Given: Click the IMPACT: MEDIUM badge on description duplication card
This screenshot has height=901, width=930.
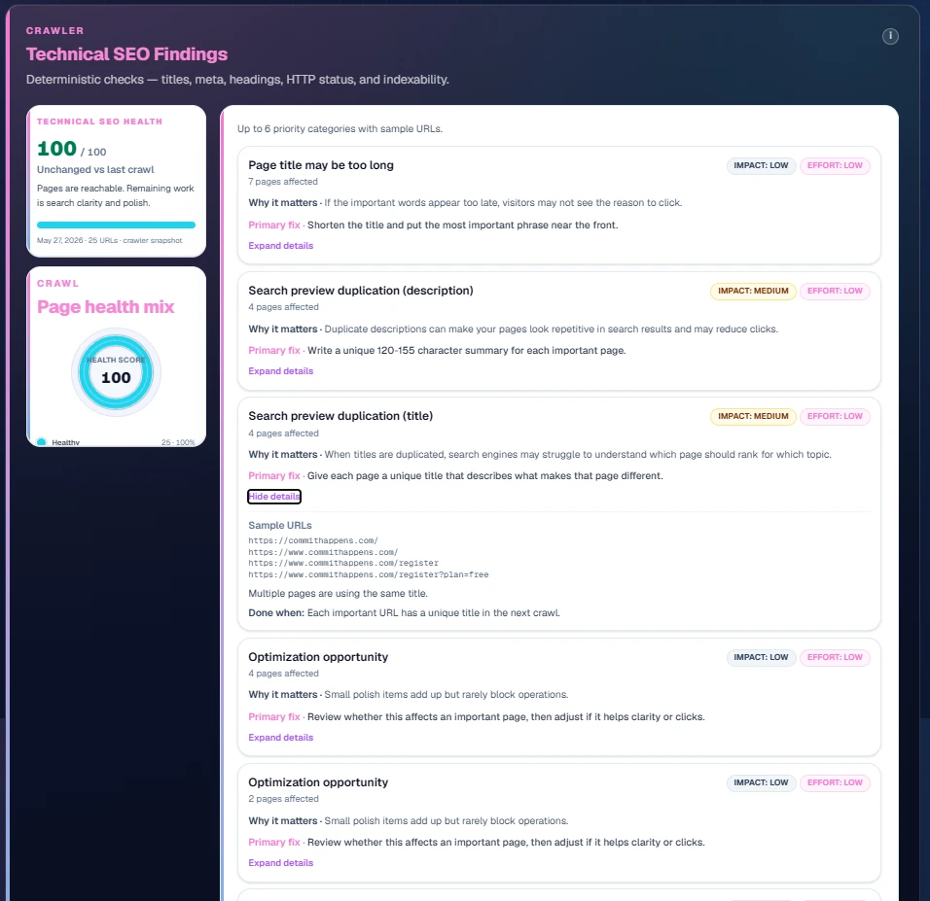Looking at the screenshot, I should [753, 291].
